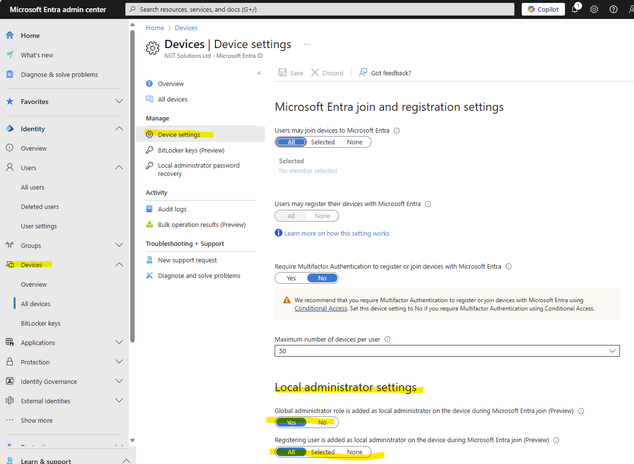
Task: Click the Favorites star icon
Action: (10, 102)
